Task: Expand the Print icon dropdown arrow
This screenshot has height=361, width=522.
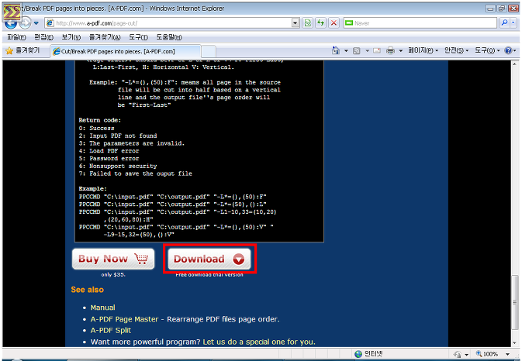Action: (x=401, y=50)
